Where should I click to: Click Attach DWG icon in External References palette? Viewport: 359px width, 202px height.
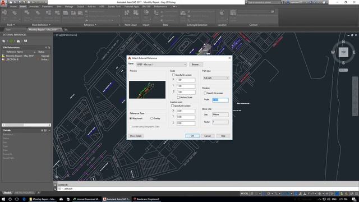[4, 41]
